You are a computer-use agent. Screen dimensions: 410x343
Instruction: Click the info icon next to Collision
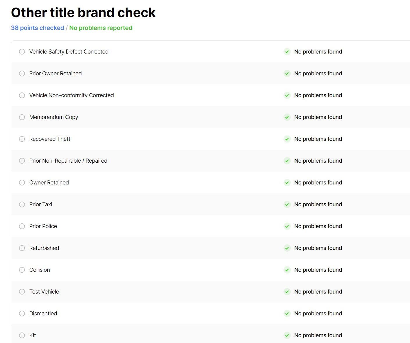pos(22,270)
